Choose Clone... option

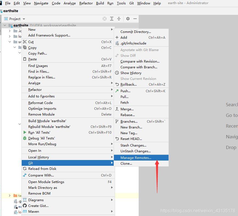[141, 164]
